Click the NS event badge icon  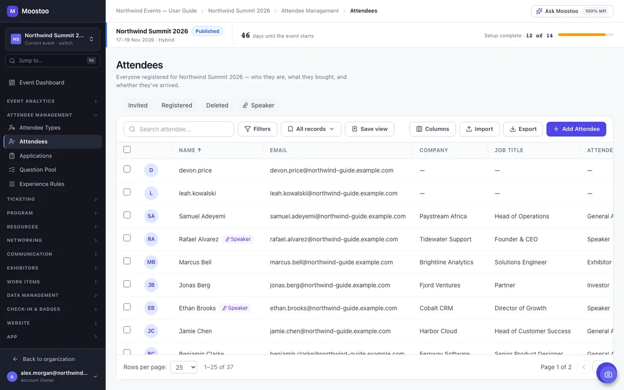tap(16, 39)
